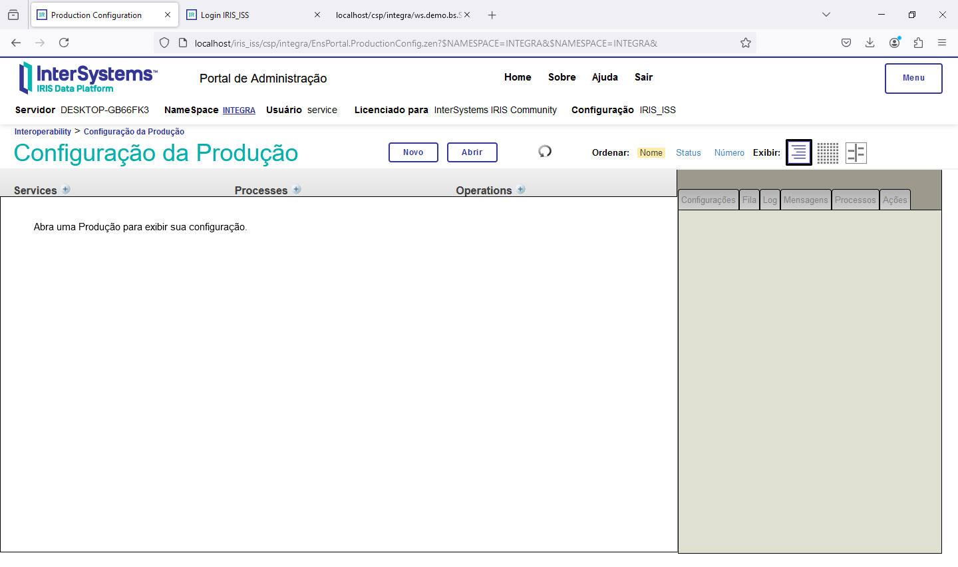Switch to list view display icon
The image size is (958, 567).
(798, 153)
